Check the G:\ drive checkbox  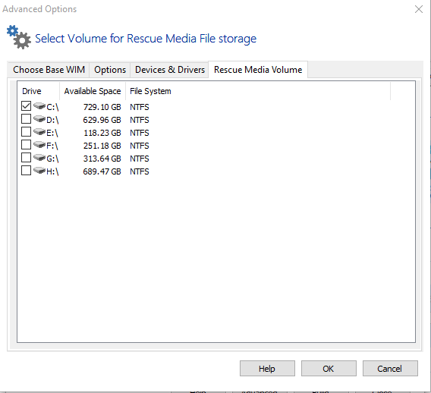tap(26, 158)
